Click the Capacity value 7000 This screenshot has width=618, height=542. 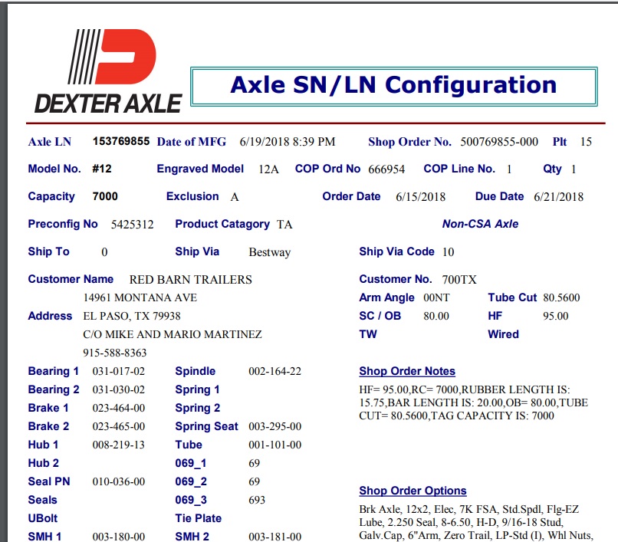[105, 196]
